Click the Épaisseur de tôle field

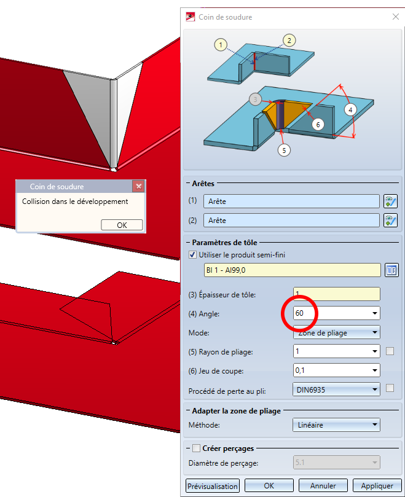point(337,294)
